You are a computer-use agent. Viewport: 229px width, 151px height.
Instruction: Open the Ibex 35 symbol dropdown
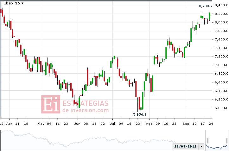(x=14, y=3)
